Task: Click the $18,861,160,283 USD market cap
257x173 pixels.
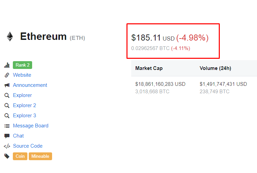Action: click(160, 84)
